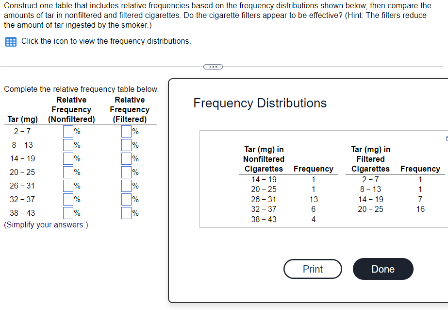Fill filtered percentage for 20–25 mg
Screen dimensions: 448x310
click(x=126, y=172)
